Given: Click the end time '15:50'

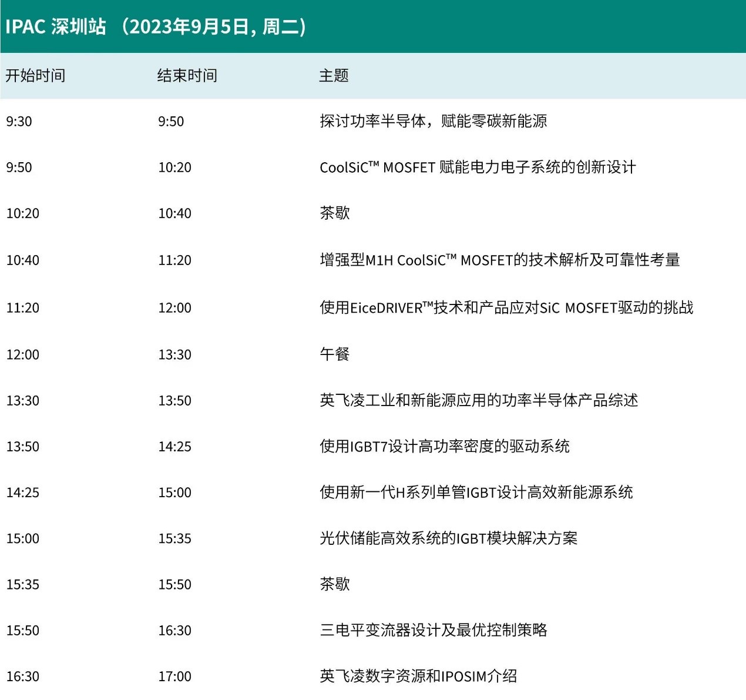Looking at the screenshot, I should pos(175,584).
